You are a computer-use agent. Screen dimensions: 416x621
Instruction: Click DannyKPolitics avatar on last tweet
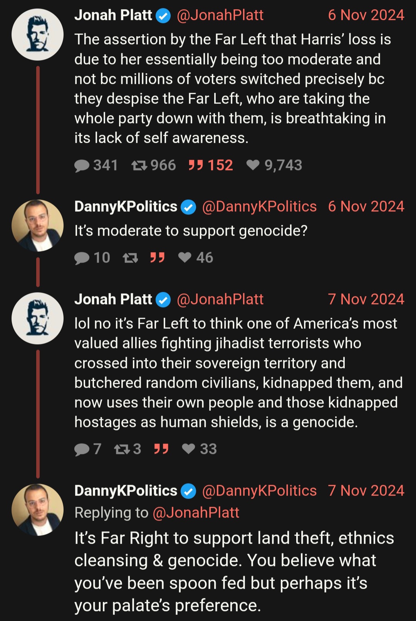37,510
